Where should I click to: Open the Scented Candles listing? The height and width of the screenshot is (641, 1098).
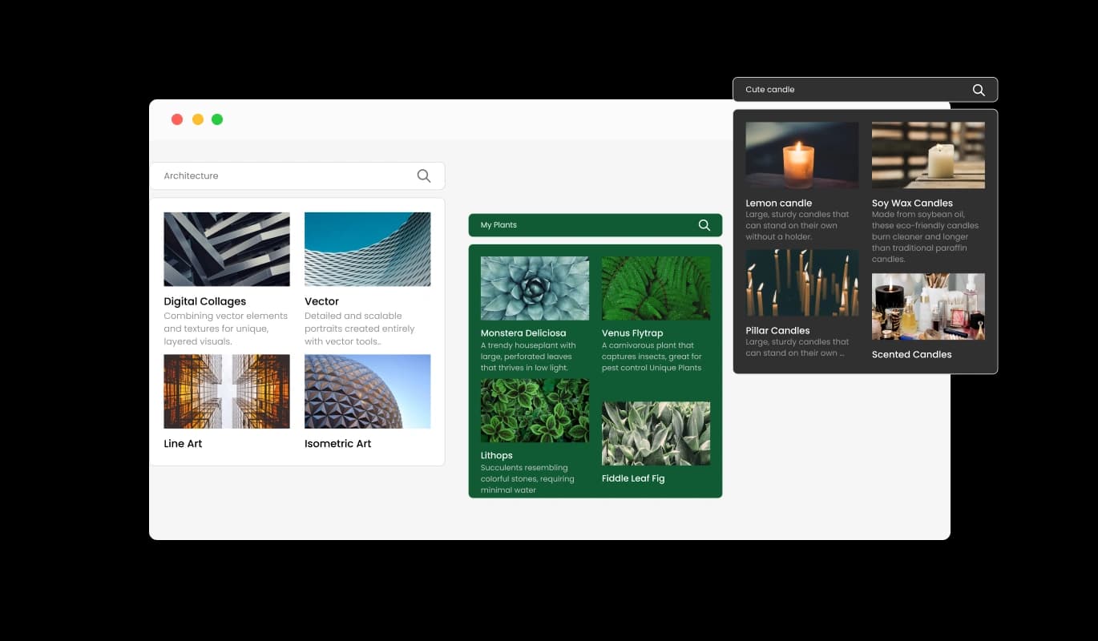928,306
